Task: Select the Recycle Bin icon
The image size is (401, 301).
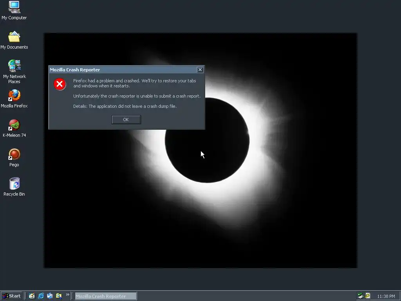Action: [x=14, y=187]
